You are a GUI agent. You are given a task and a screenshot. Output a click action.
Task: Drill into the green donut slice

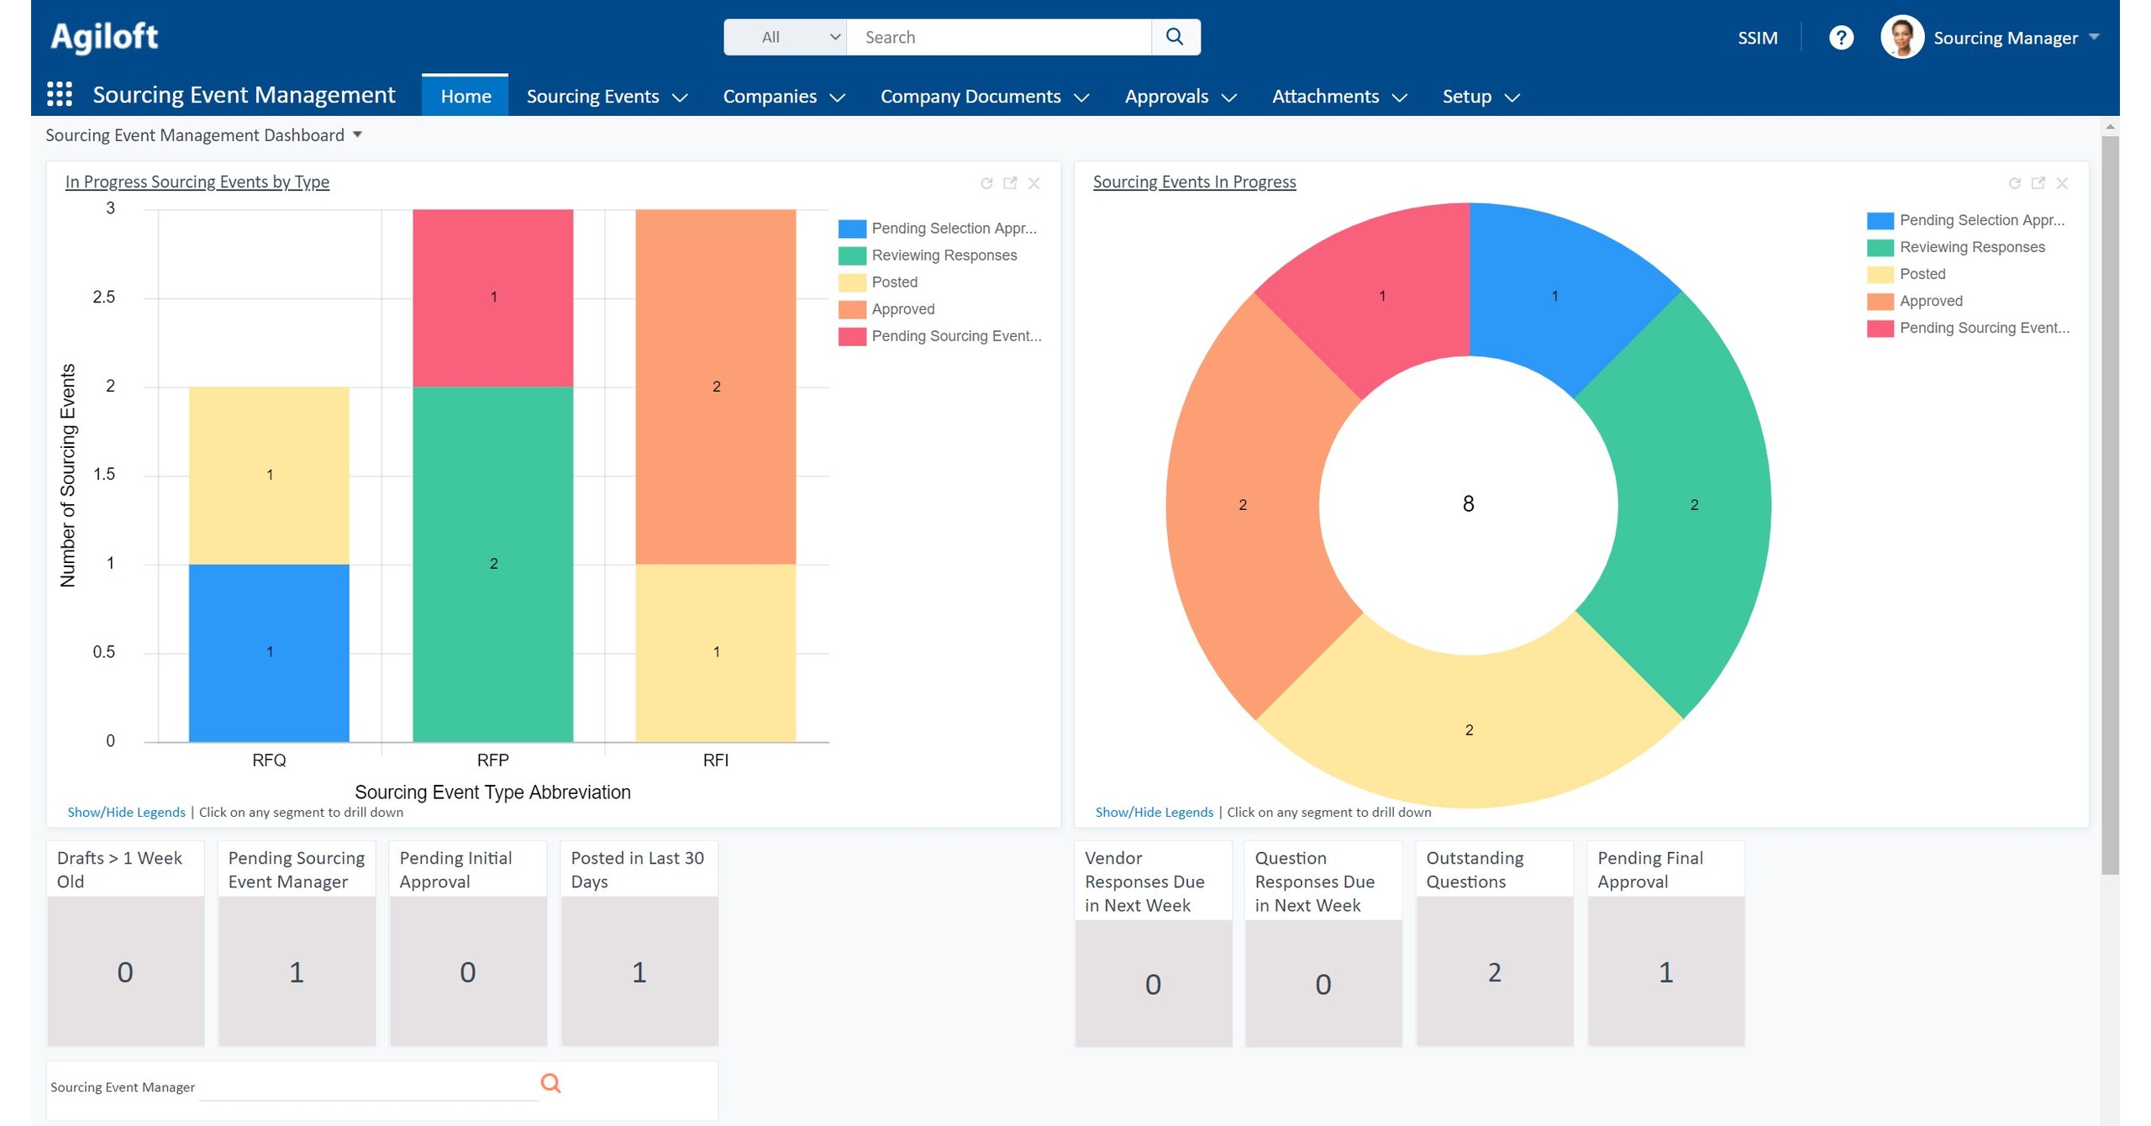1693,505
